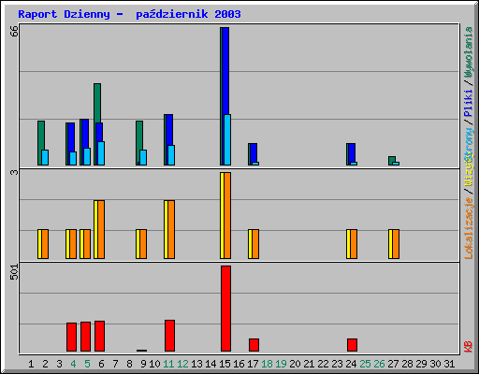Click day number 10 on the x-axis
Screen dimensions: 479x374
tap(154, 364)
